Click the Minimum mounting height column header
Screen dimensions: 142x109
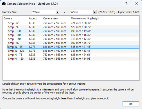105,18
